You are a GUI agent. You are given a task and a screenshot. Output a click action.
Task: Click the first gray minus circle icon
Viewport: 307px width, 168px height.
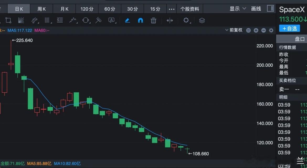pyautogui.click(x=248, y=30)
